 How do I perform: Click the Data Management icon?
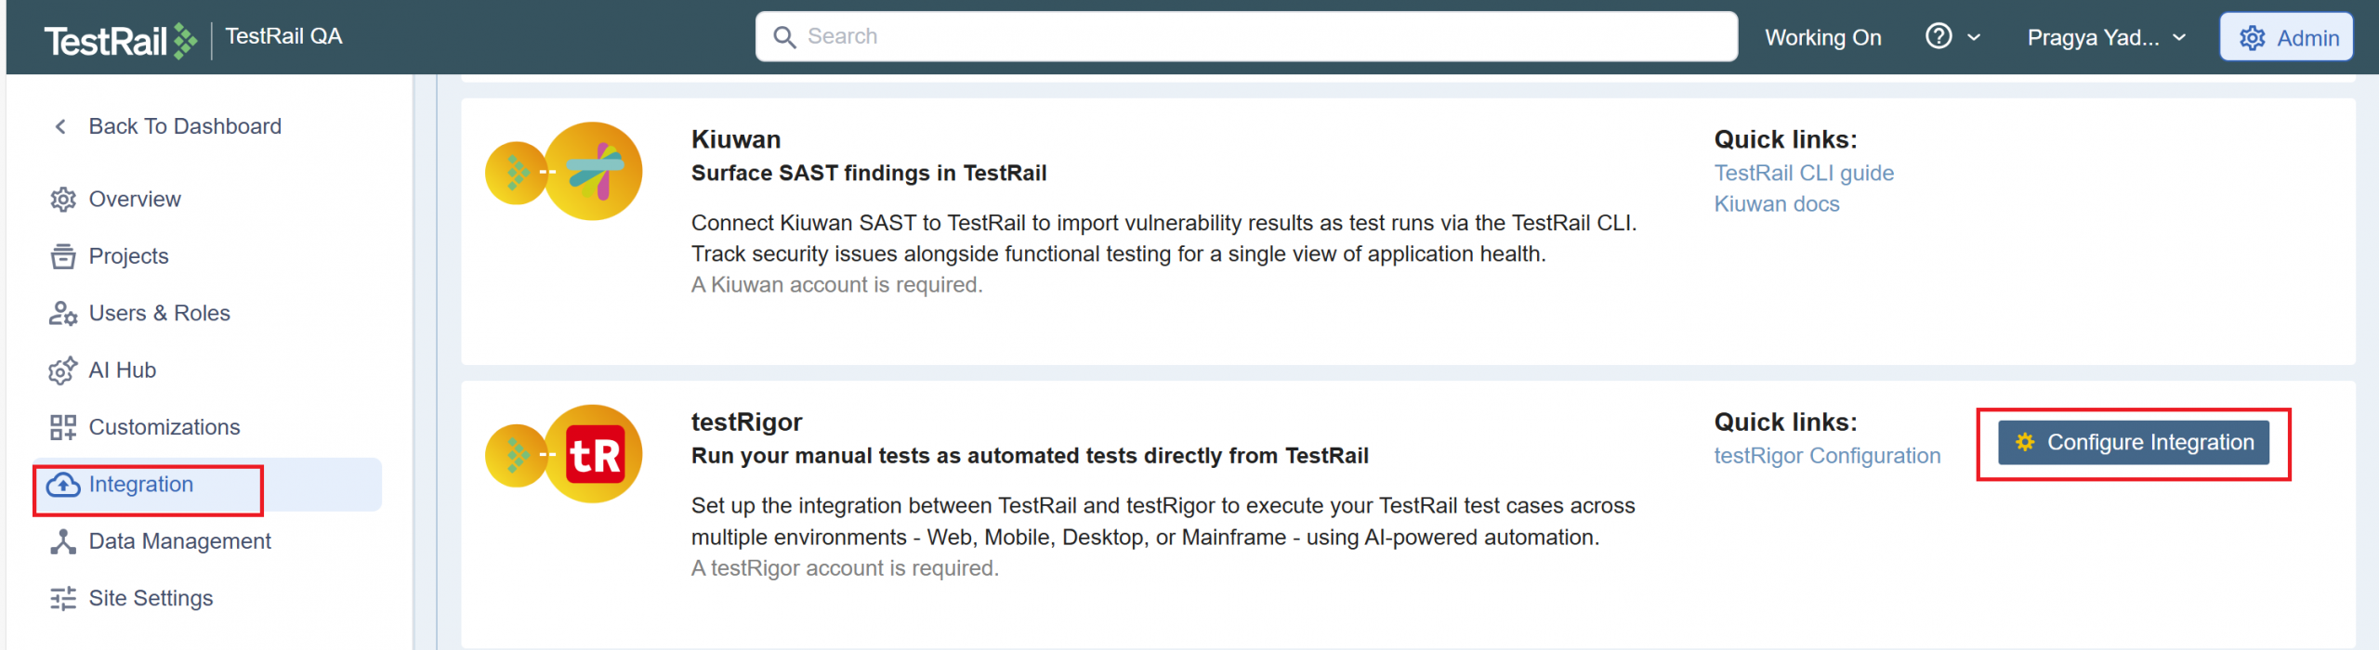[x=62, y=541]
